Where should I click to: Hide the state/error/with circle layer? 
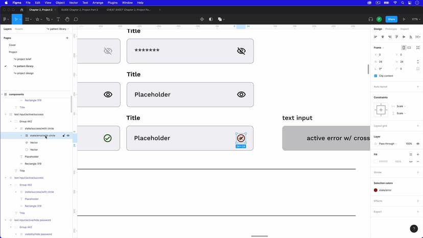(68, 136)
